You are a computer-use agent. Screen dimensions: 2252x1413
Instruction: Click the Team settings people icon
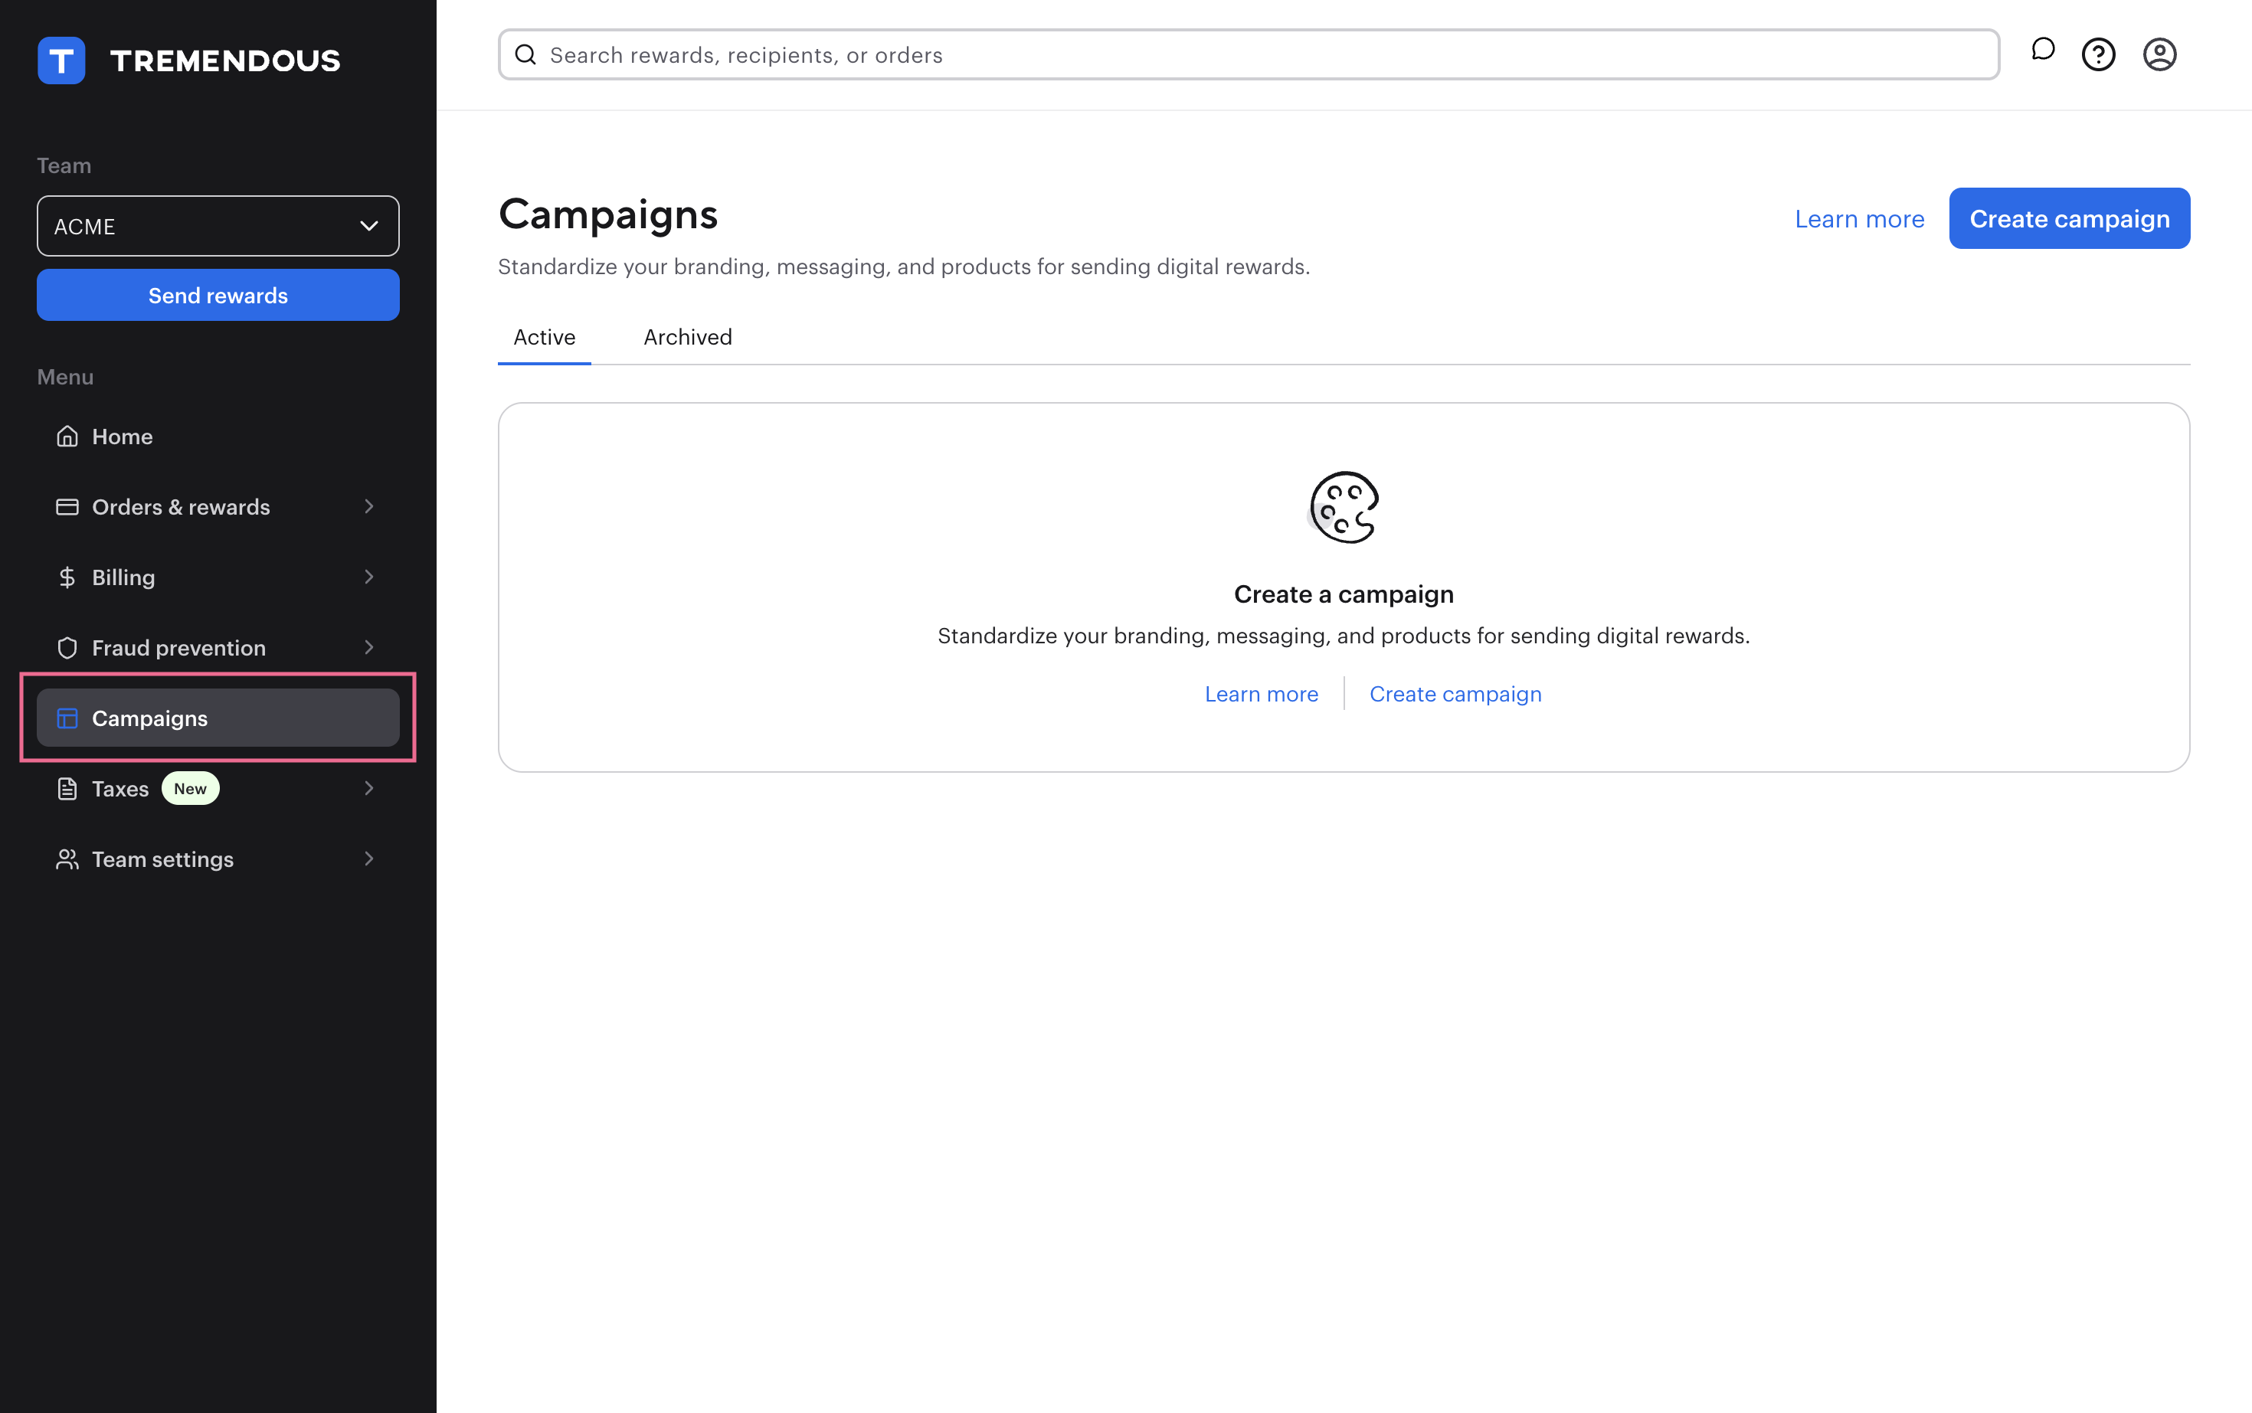[67, 859]
